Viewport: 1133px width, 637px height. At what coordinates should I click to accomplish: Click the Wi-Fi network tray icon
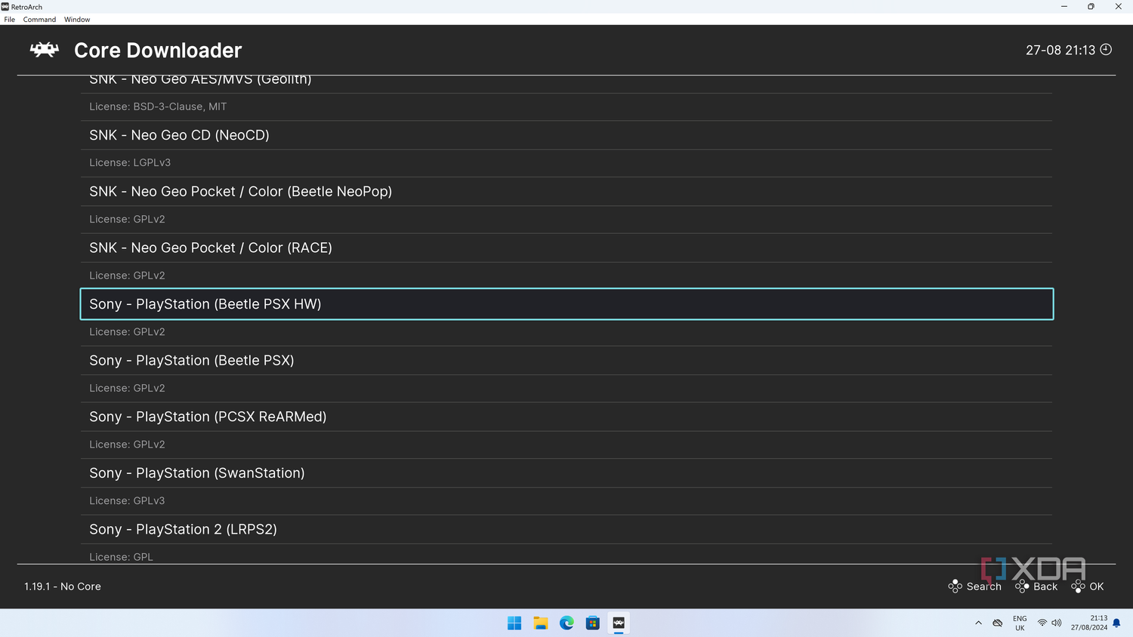coord(1042,623)
